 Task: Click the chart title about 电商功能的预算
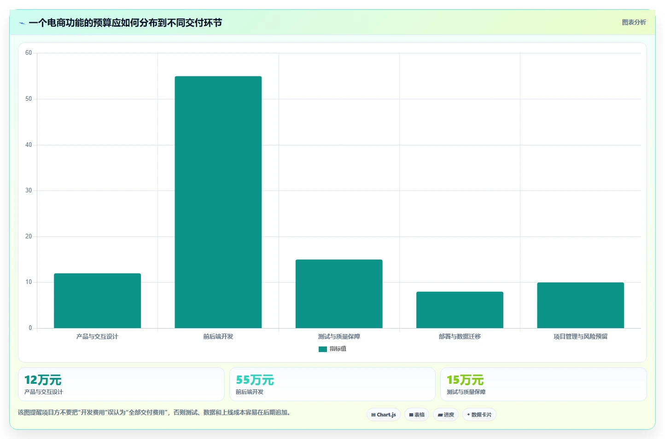click(x=125, y=23)
